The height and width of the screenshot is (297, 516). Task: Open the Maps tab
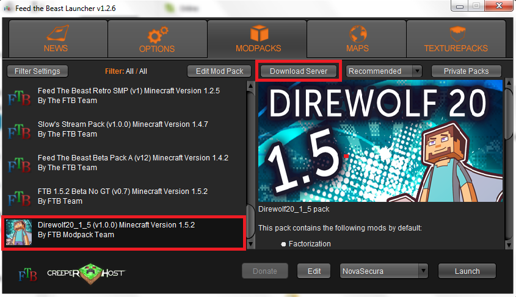click(x=357, y=40)
